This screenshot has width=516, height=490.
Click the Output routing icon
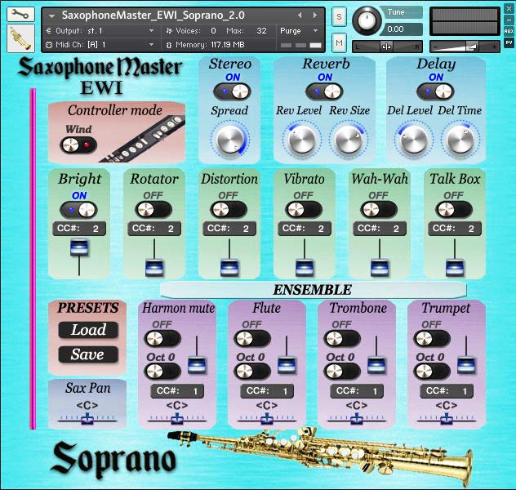(49, 31)
